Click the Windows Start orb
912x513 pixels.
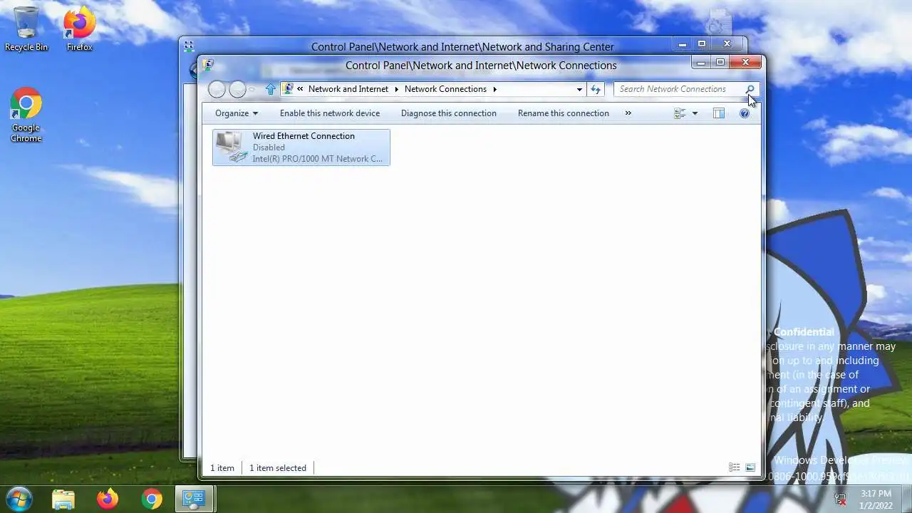tap(19, 499)
